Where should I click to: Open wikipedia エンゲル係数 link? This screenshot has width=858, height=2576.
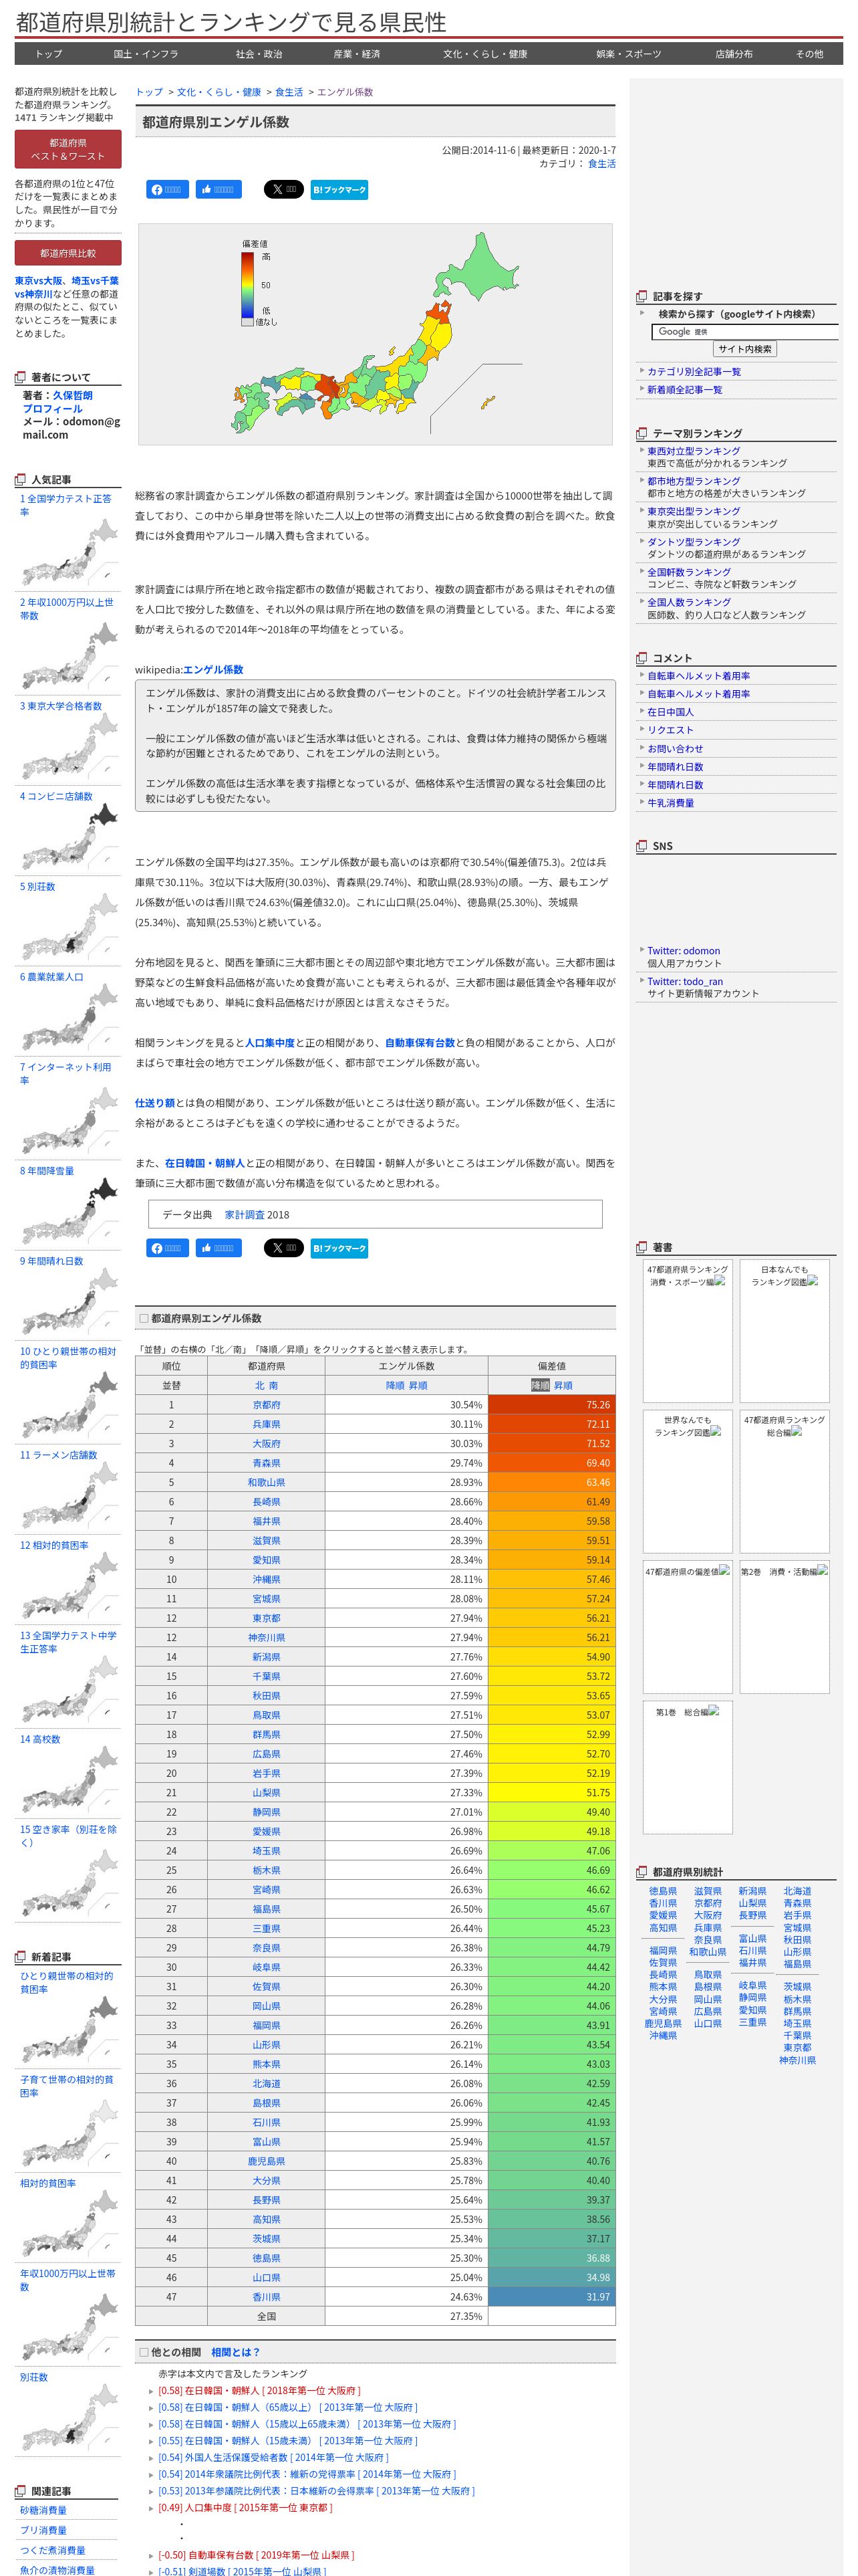click(x=212, y=669)
